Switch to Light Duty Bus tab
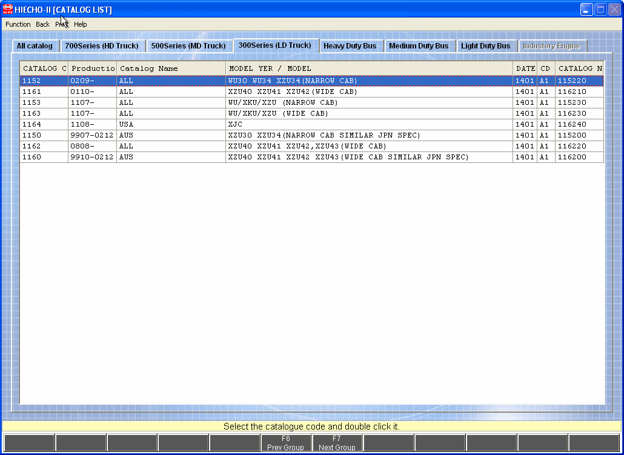The height and width of the screenshot is (455, 624). (485, 46)
